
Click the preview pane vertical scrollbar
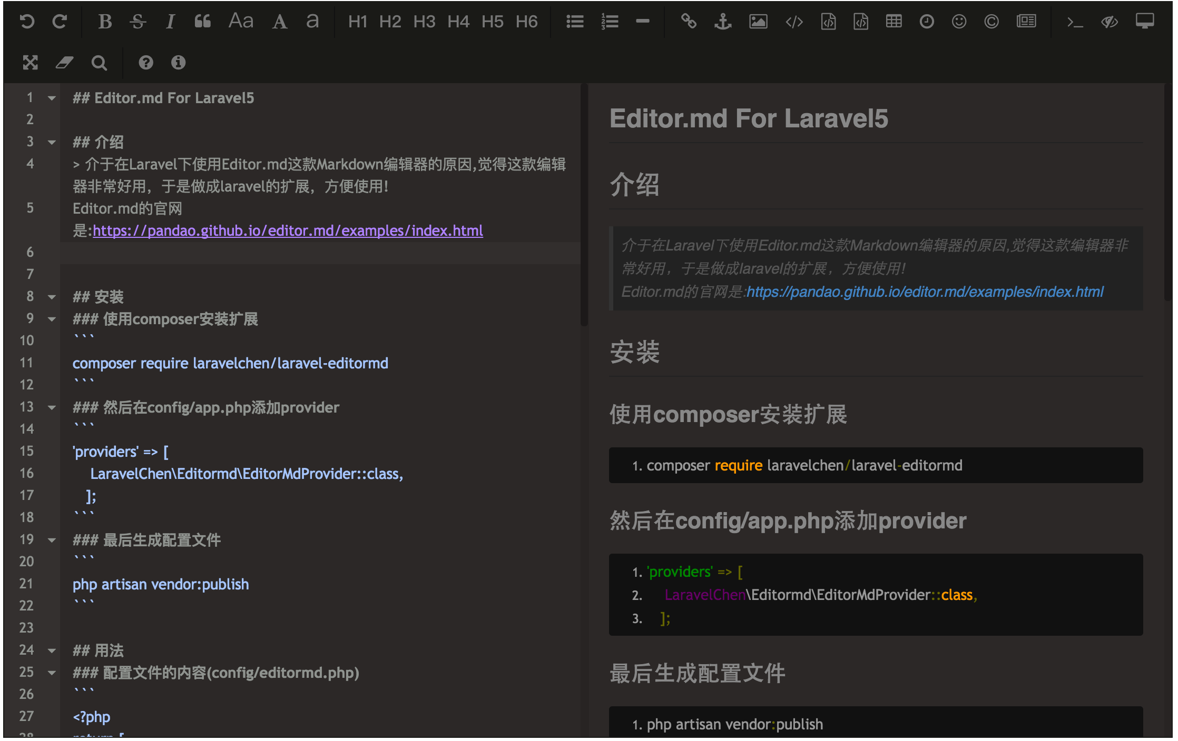click(1168, 192)
